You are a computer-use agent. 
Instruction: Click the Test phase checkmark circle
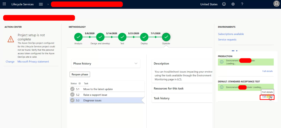(x=122, y=37)
